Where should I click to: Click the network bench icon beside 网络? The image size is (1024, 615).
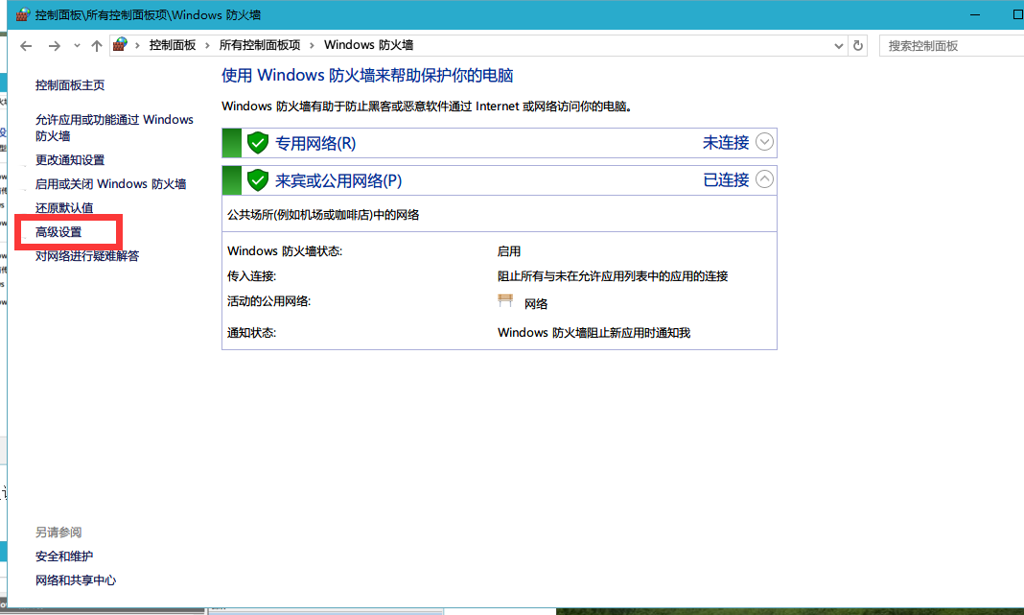click(x=505, y=300)
